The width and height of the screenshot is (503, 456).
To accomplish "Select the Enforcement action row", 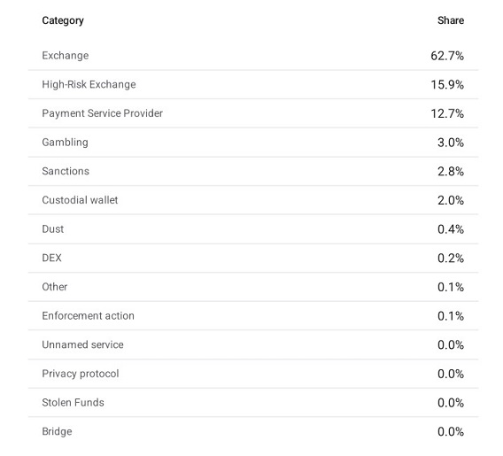I will [253, 316].
